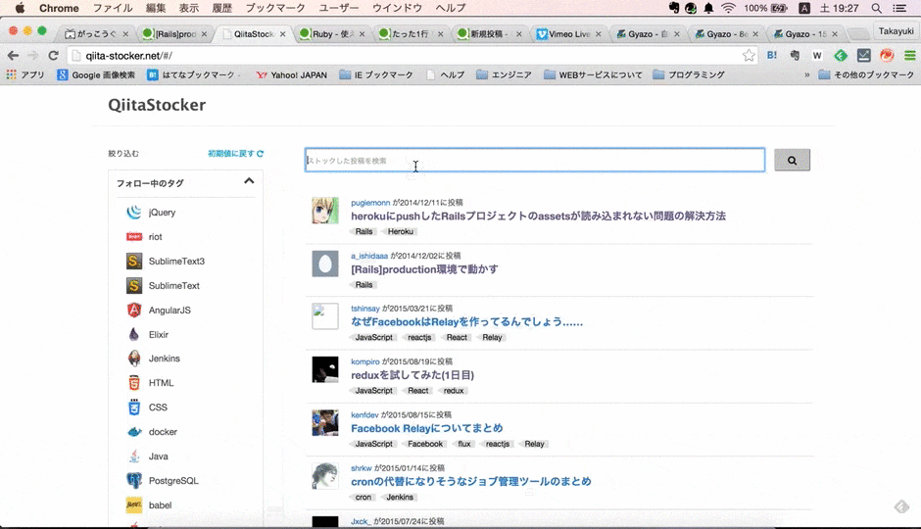Click the W extension icon
This screenshot has width=921, height=529.
click(817, 55)
